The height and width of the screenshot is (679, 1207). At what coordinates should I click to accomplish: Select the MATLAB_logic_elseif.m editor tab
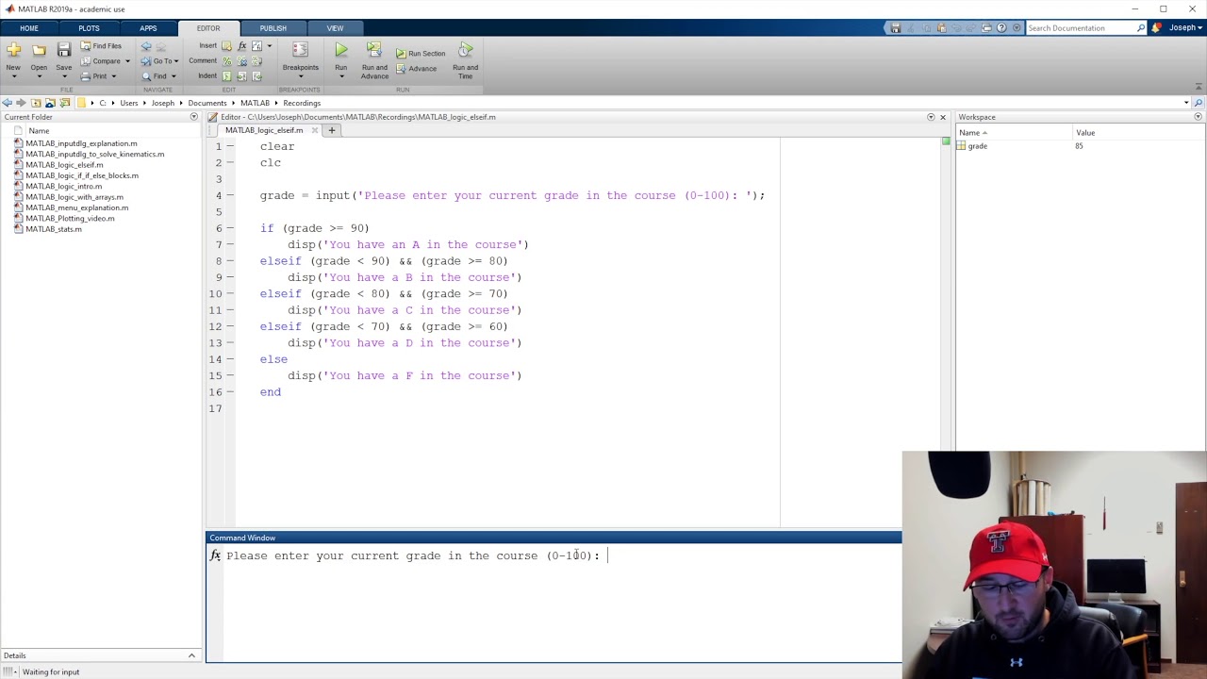pos(264,130)
